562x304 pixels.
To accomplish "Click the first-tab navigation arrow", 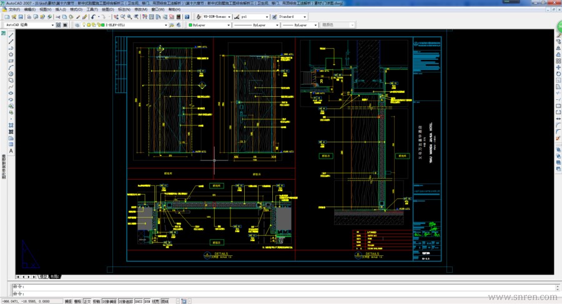I will pyautogui.click(x=17, y=277).
